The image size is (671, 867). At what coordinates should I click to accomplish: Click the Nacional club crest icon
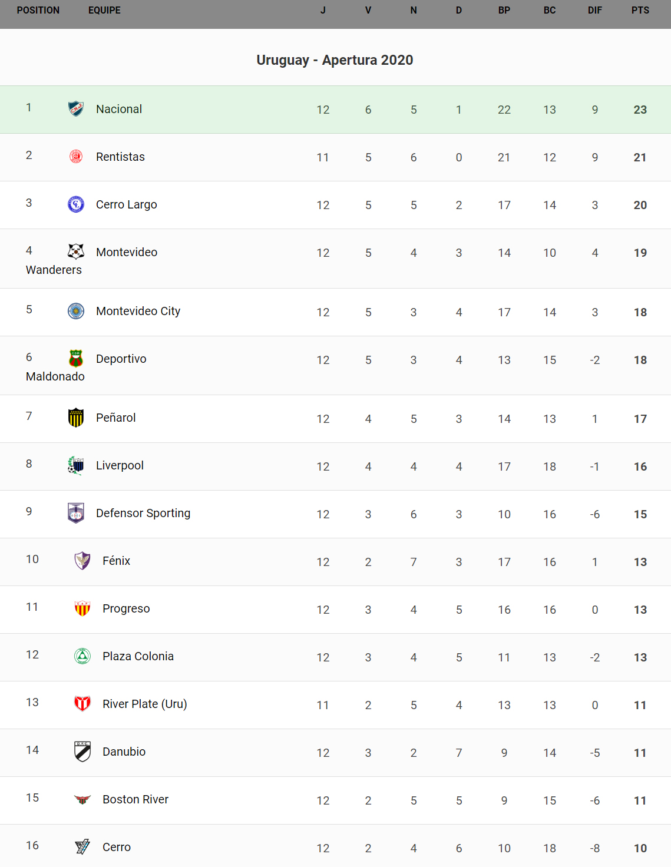[76, 109]
